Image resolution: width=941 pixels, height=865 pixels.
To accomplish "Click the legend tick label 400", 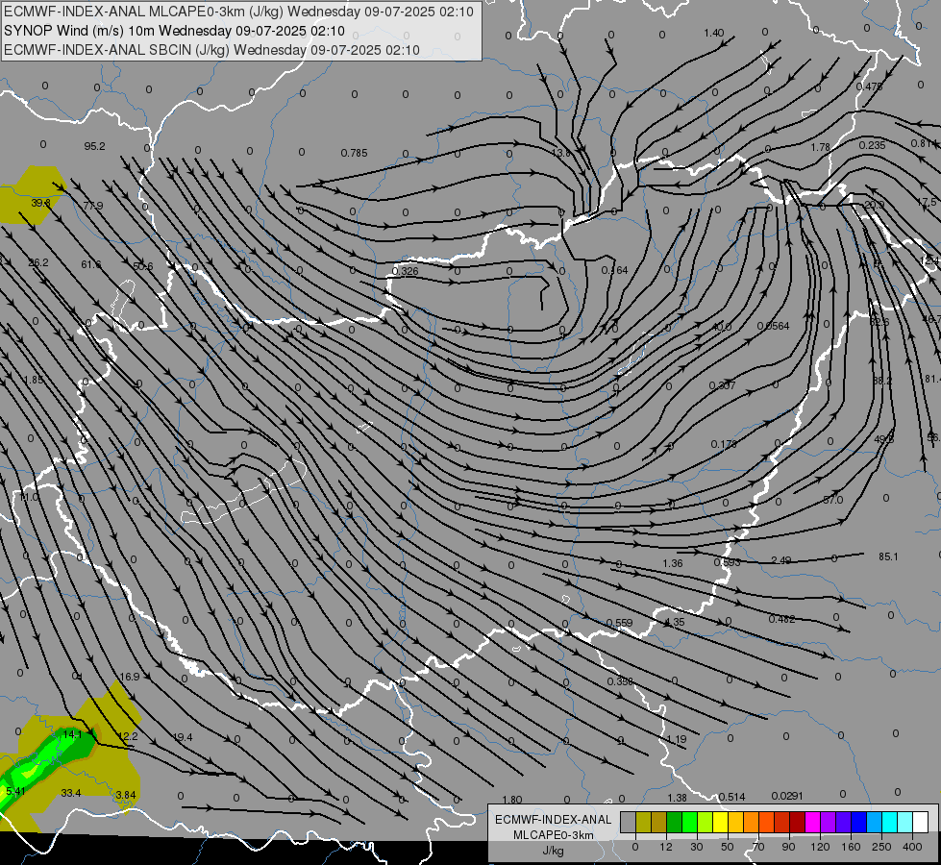I will [x=912, y=847].
